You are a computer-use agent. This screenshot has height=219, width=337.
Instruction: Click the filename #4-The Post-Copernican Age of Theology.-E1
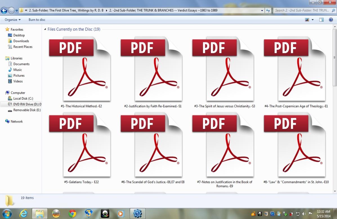click(x=296, y=106)
